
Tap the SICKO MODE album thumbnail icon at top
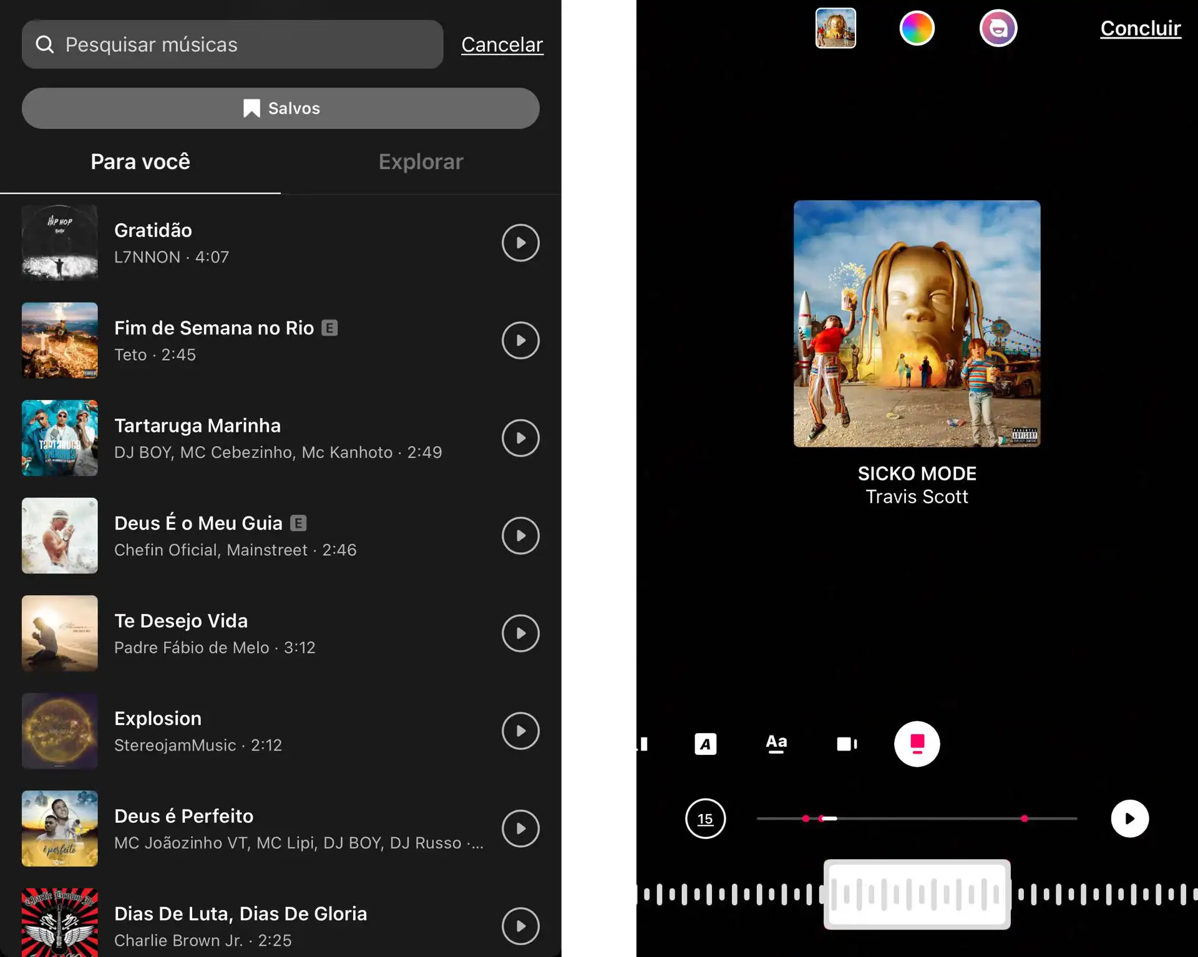835,28
